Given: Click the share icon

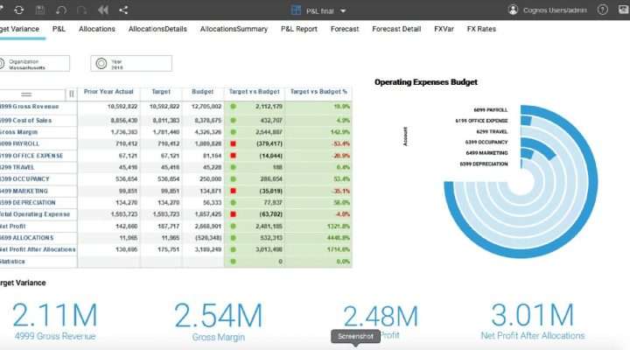Looking at the screenshot, I should coord(123,10).
